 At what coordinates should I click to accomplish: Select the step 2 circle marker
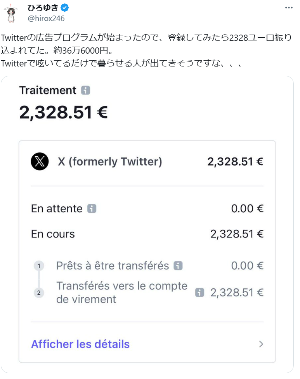(39, 292)
